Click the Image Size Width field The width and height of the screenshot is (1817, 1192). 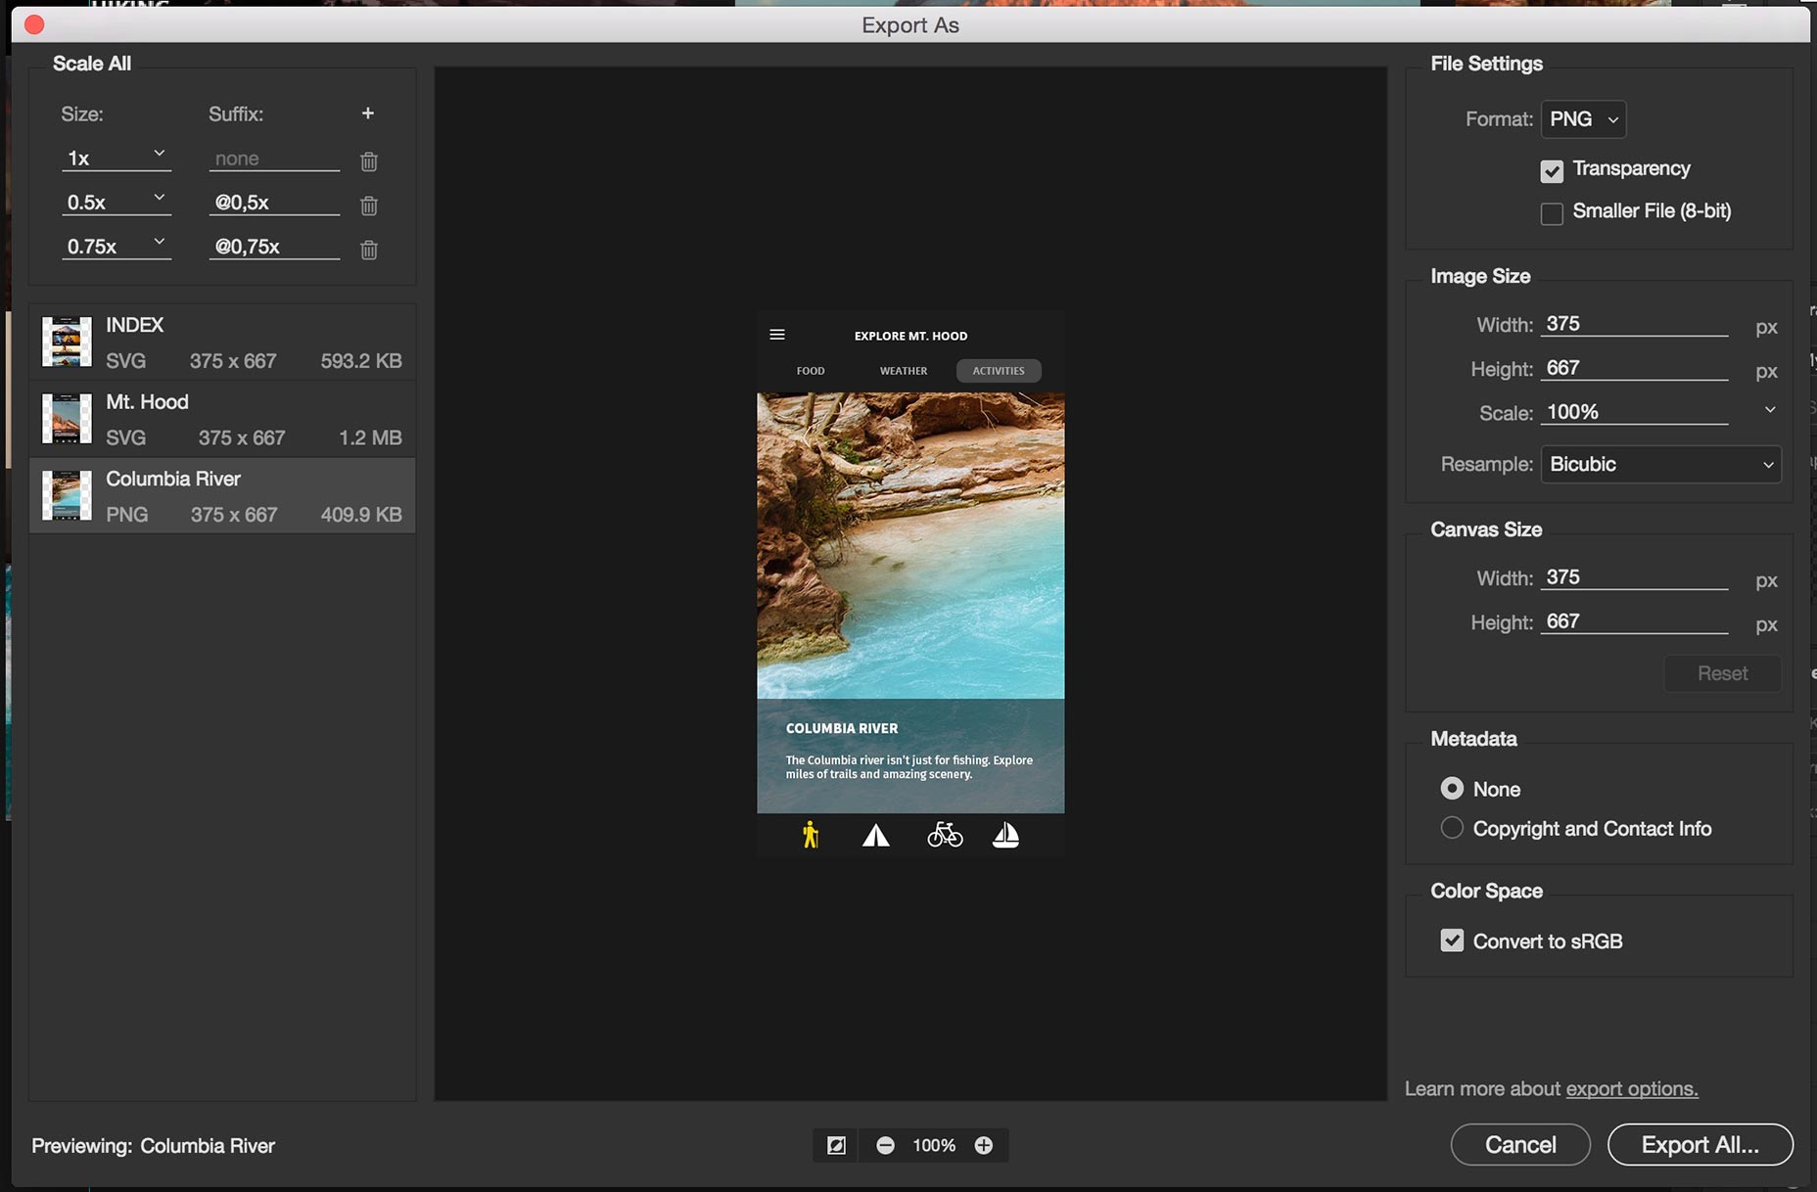coord(1633,324)
